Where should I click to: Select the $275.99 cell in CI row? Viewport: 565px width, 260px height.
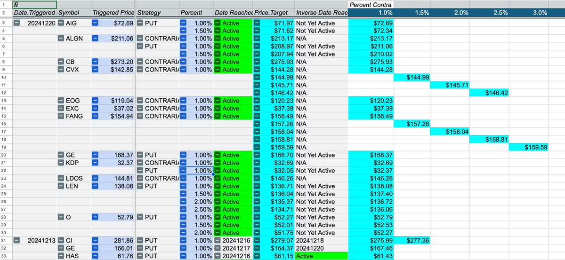371,240
